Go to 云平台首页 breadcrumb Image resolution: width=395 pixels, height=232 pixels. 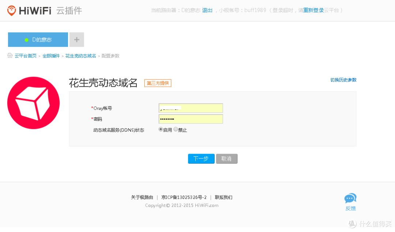point(26,56)
